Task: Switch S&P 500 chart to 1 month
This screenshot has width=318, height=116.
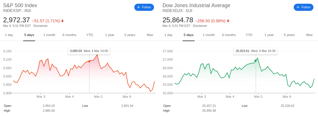Action: pyautogui.click(x=49, y=35)
